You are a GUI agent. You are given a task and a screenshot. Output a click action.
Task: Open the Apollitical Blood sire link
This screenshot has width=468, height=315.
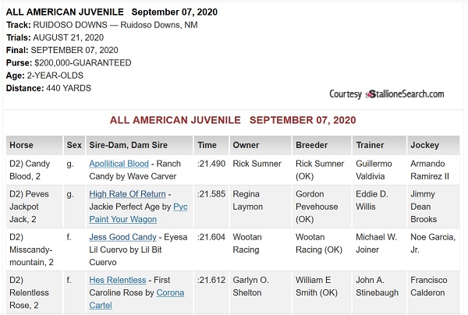coord(119,164)
